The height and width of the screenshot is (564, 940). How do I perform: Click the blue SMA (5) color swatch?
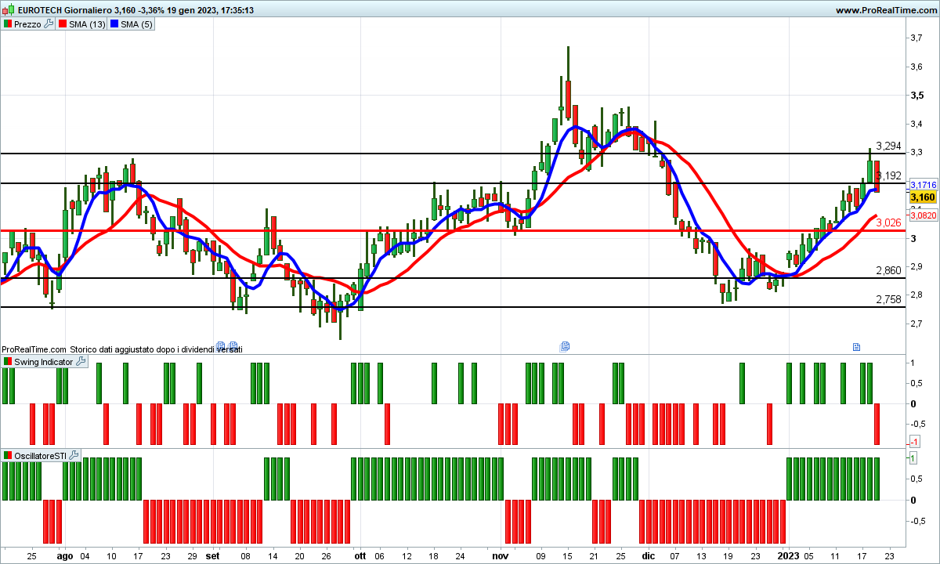click(114, 24)
